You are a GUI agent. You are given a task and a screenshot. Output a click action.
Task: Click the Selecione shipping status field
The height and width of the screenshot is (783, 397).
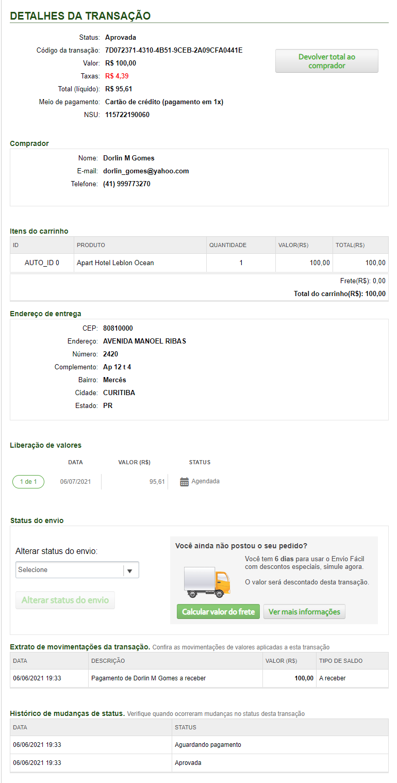[x=70, y=570]
